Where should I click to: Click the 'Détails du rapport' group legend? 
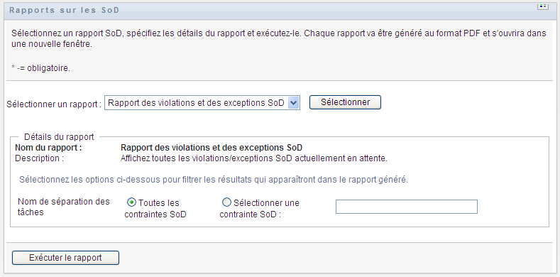tap(59, 137)
